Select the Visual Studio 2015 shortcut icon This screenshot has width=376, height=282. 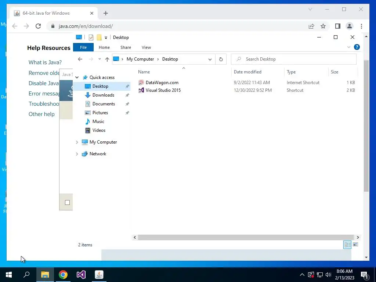141,90
